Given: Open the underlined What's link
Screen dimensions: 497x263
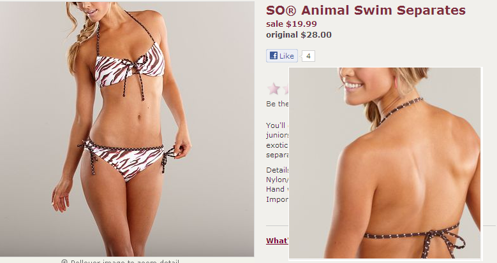Looking at the screenshot, I should click(278, 241).
